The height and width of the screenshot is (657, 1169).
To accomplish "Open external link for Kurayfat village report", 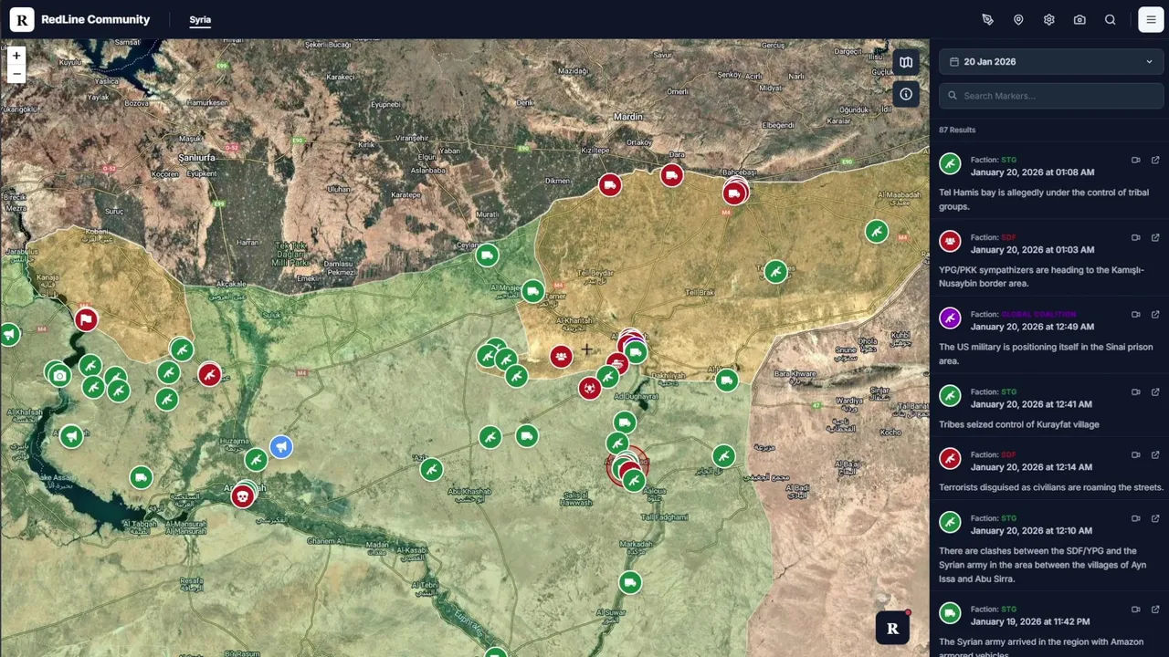I will 1155,391.
